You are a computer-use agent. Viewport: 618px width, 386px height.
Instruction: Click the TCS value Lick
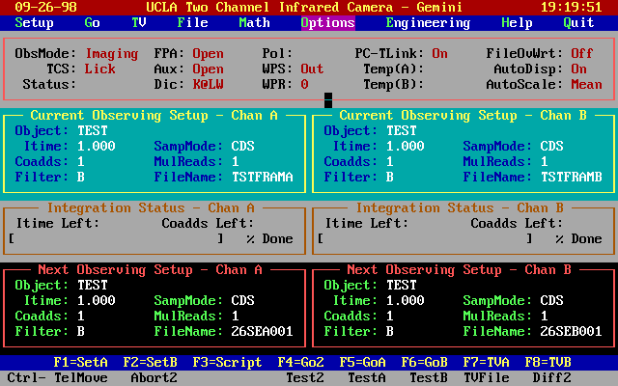100,69
